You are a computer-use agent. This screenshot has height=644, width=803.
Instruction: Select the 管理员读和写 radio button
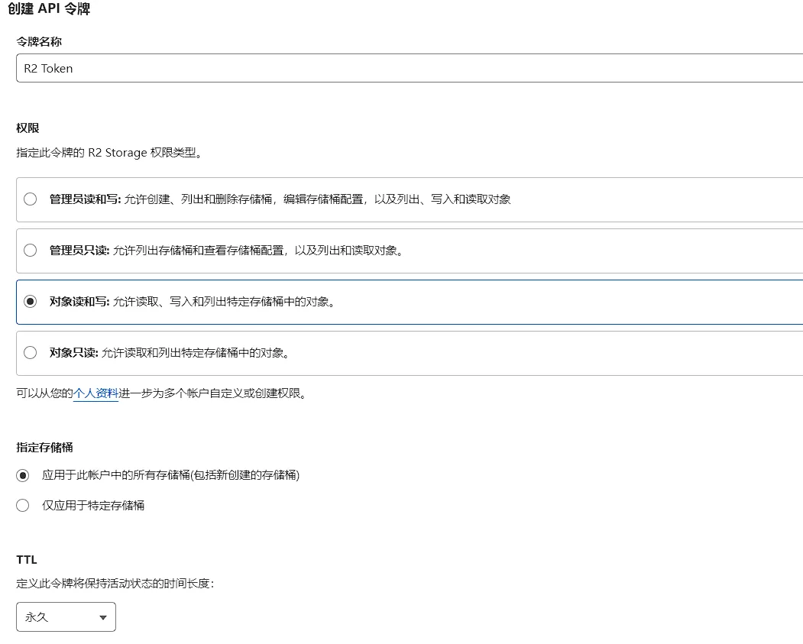pos(31,199)
